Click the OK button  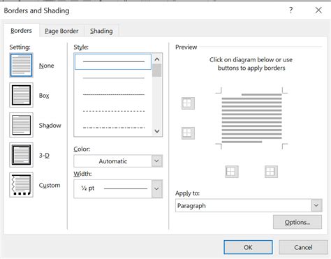pos(248,247)
